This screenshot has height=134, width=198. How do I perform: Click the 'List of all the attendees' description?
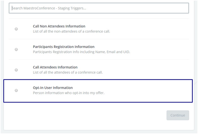pos(68,73)
